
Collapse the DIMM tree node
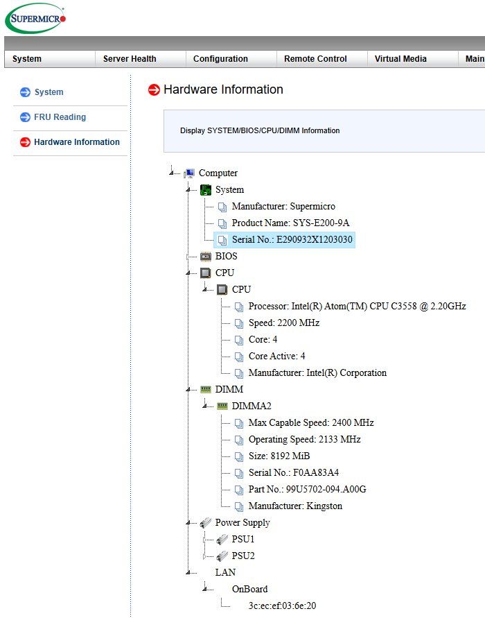[188, 389]
